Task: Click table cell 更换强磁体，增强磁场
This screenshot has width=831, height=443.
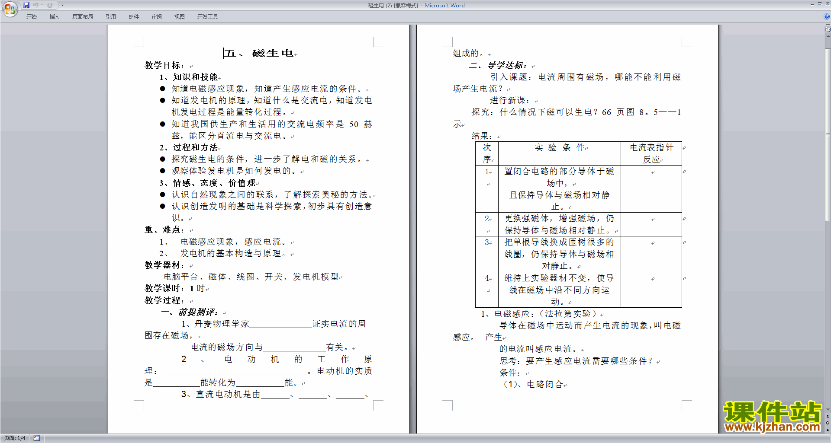Action: (559, 224)
